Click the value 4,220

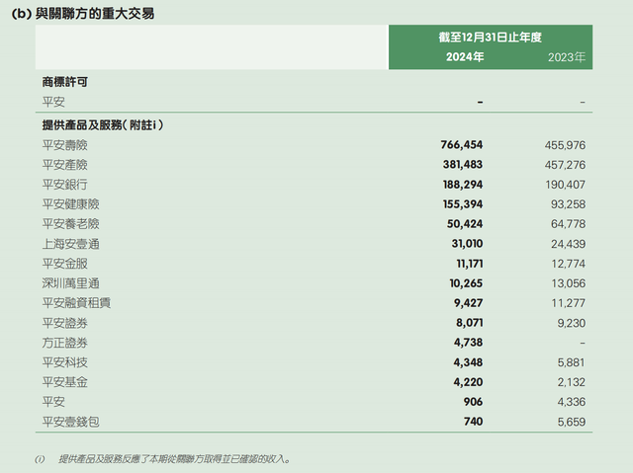click(x=468, y=382)
